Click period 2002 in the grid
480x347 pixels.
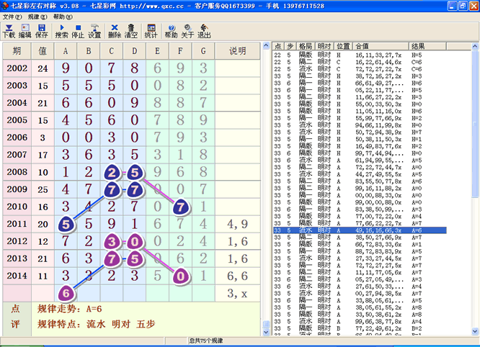[17, 68]
